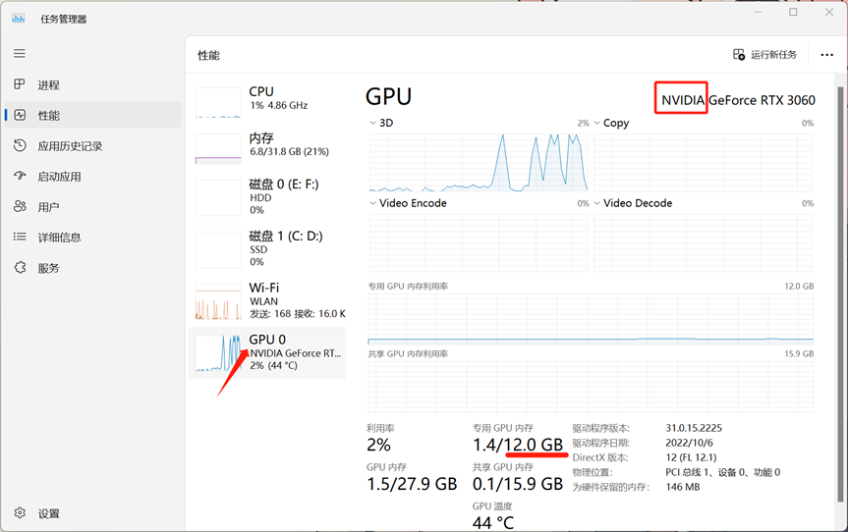848x532 pixels.
Task: Click DirectX value 12 (FL 12.1)
Action: [x=691, y=457]
